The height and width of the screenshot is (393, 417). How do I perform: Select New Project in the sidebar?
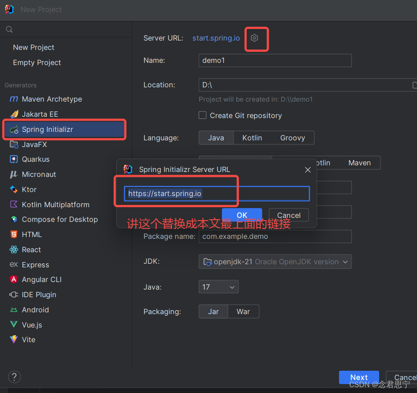click(33, 47)
